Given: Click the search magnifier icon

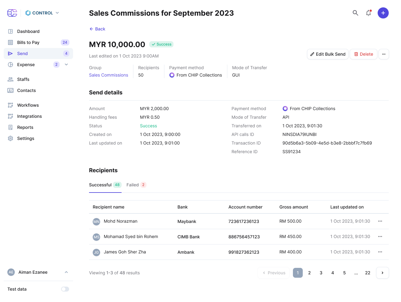Looking at the screenshot, I should pos(355,13).
